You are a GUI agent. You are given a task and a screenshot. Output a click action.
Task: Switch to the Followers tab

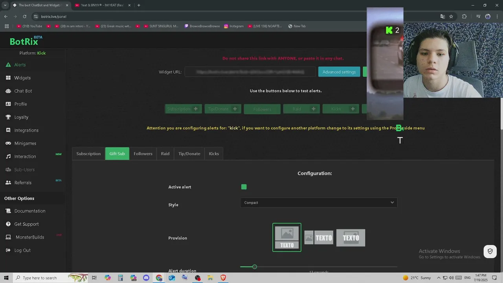tap(143, 154)
